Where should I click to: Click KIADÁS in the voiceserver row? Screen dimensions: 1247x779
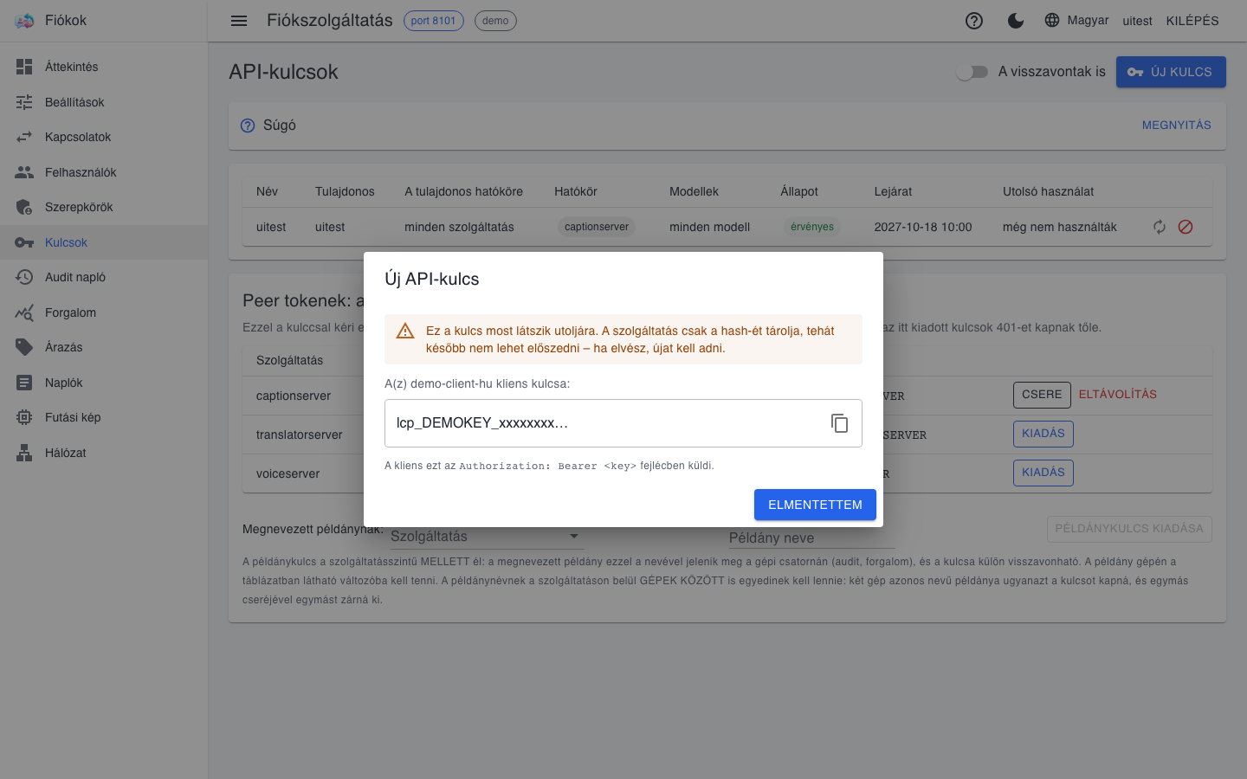[x=1043, y=473]
